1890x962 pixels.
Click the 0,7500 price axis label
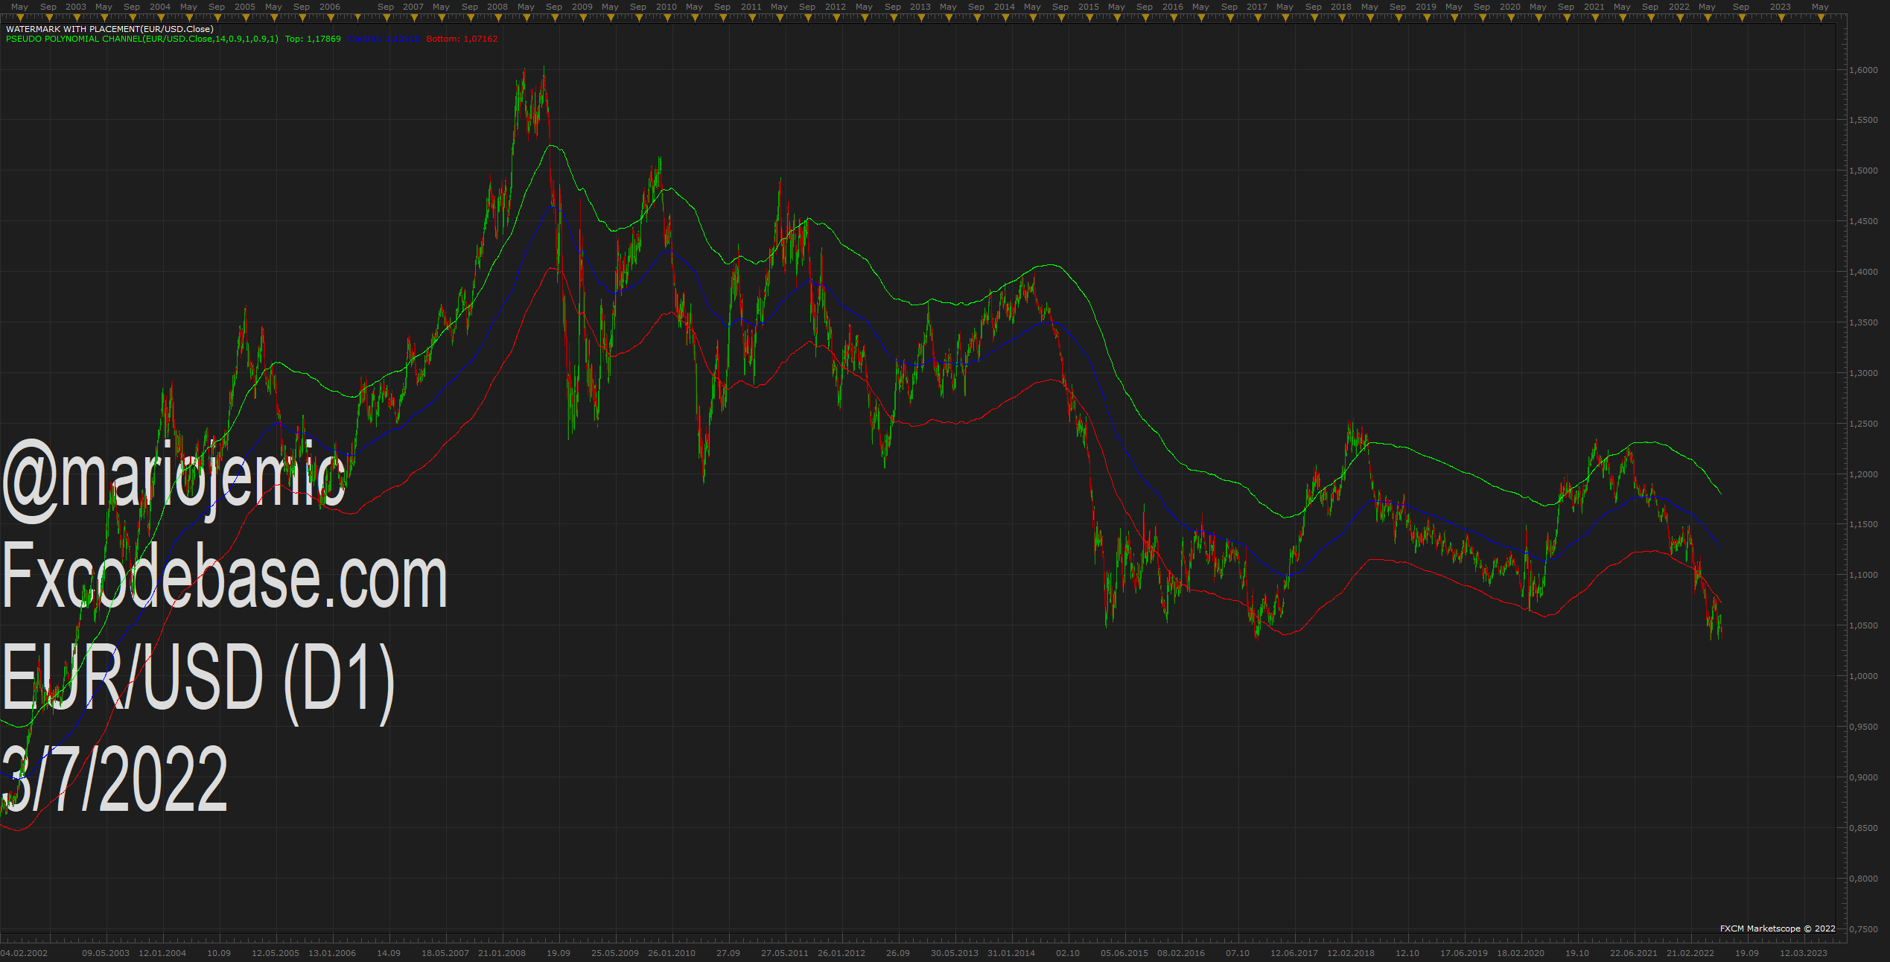point(1863,929)
